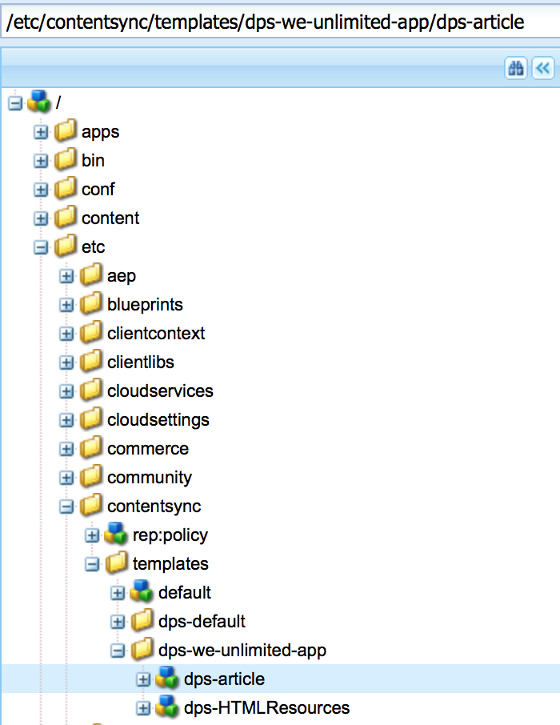Expand the content folder
The width and height of the screenshot is (560, 725).
(x=41, y=218)
